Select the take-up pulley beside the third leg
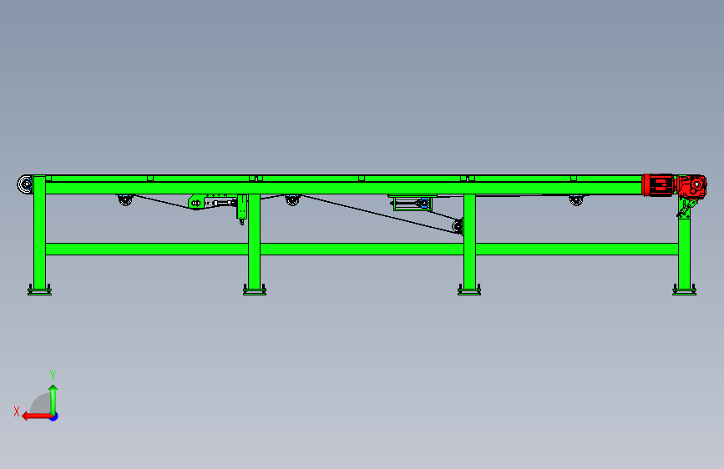724x469 pixels. point(458,226)
